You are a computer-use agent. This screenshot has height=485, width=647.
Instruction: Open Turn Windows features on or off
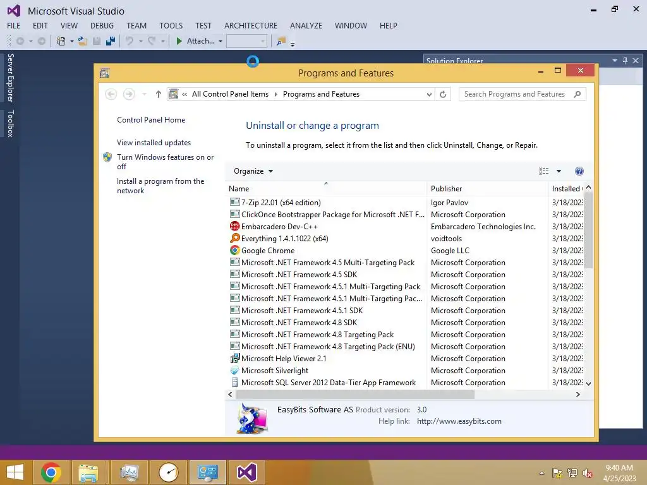click(165, 162)
